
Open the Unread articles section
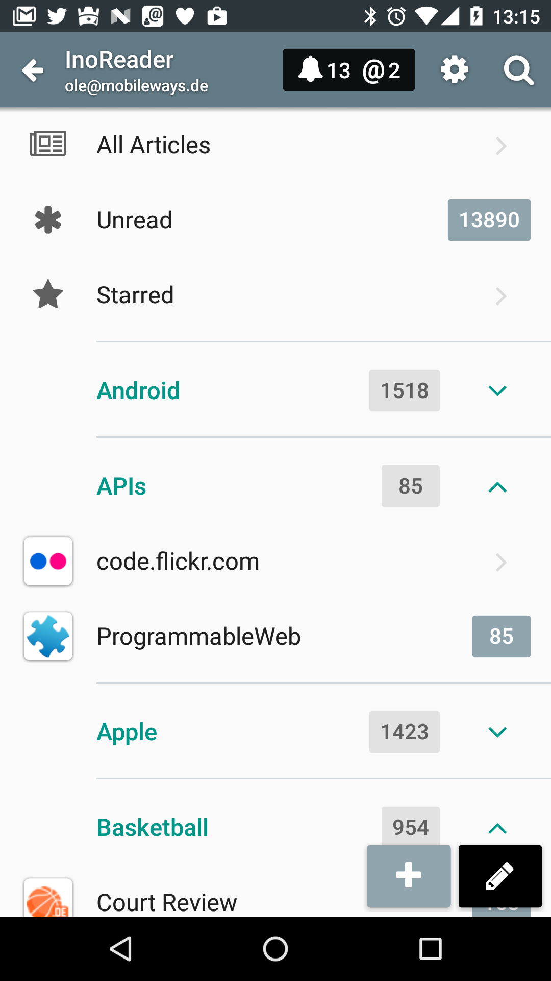tap(135, 220)
